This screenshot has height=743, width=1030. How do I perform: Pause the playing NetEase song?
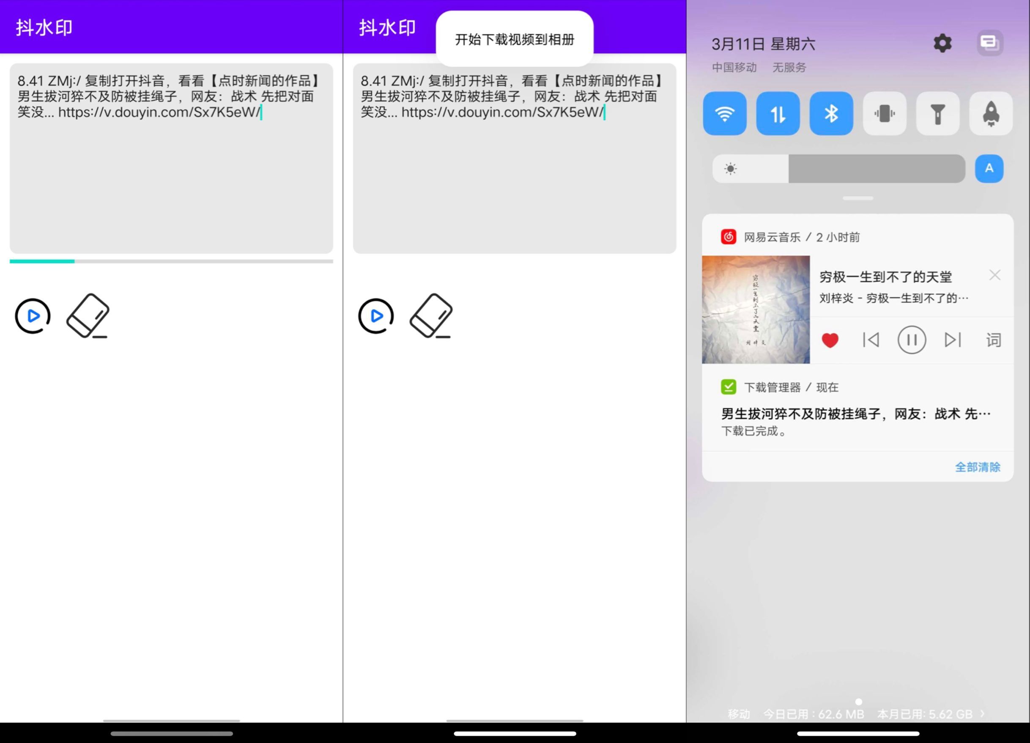pyautogui.click(x=912, y=340)
